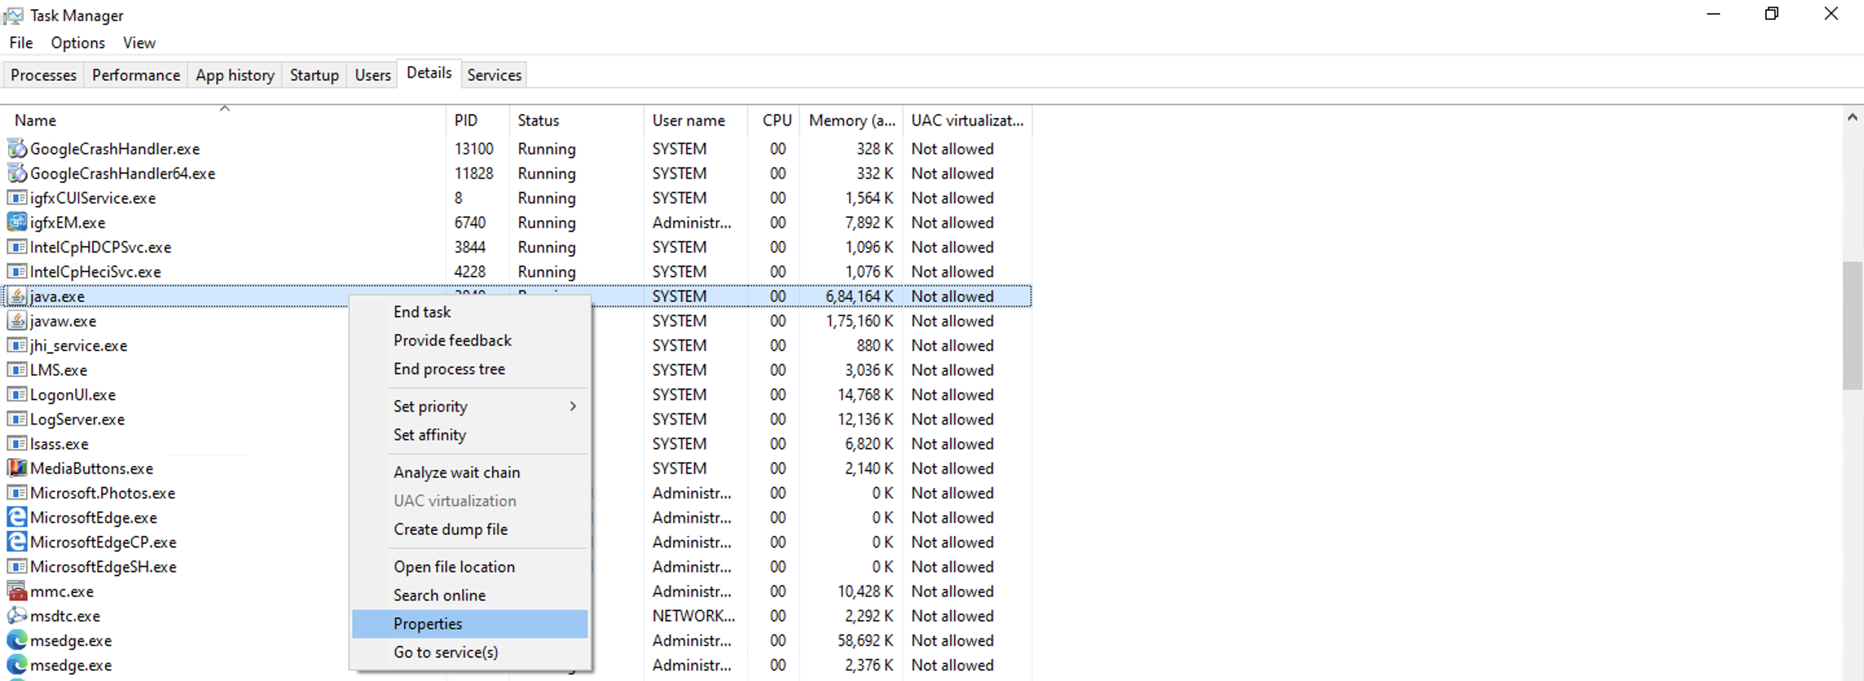Switch to the Startup tab
The height and width of the screenshot is (681, 1864).
pos(314,75)
